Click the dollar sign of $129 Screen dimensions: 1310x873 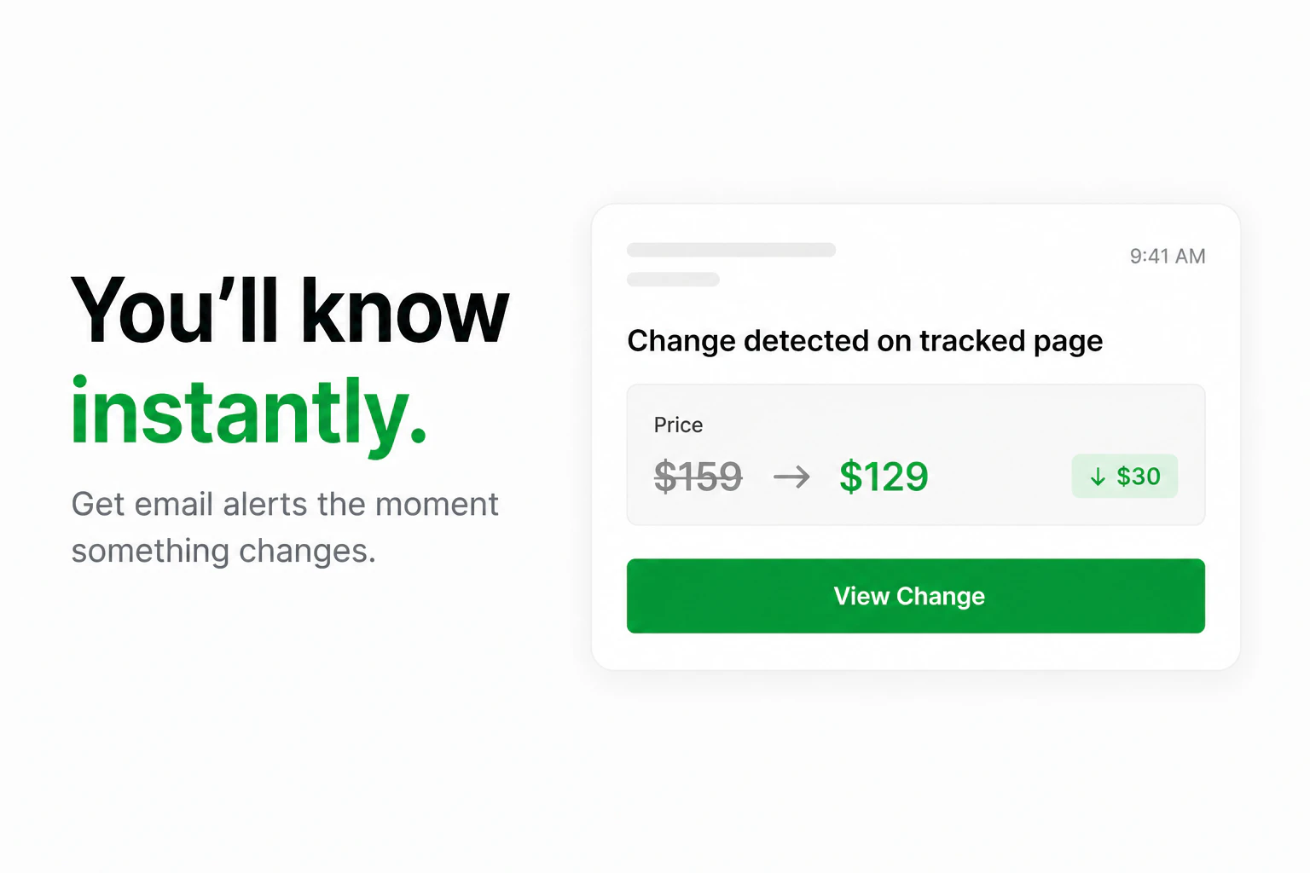pyautogui.click(x=850, y=477)
